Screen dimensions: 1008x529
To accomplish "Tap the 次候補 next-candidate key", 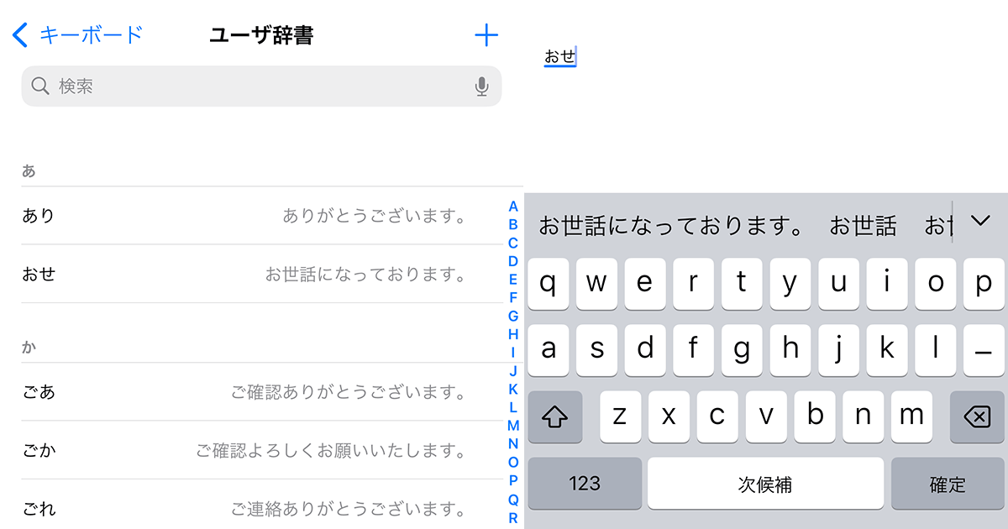I will click(x=765, y=484).
